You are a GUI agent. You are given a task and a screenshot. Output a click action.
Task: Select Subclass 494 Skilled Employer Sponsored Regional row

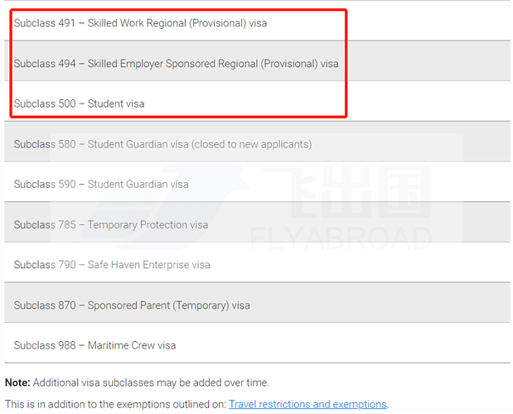[176, 64]
